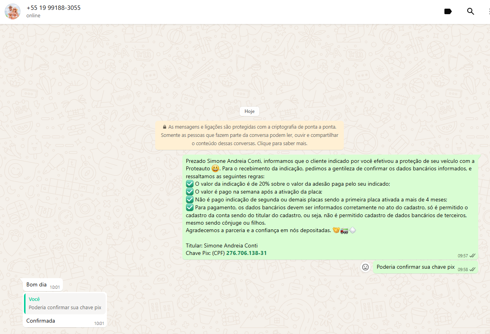Click the read receipt checkmarks at 09:58

pyautogui.click(x=472, y=269)
